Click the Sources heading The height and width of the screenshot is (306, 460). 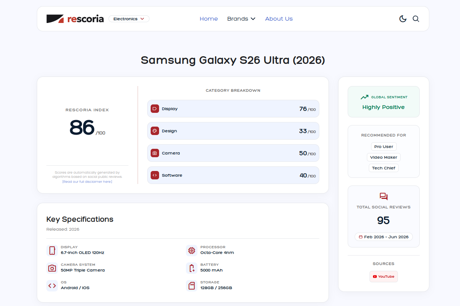[x=384, y=264]
